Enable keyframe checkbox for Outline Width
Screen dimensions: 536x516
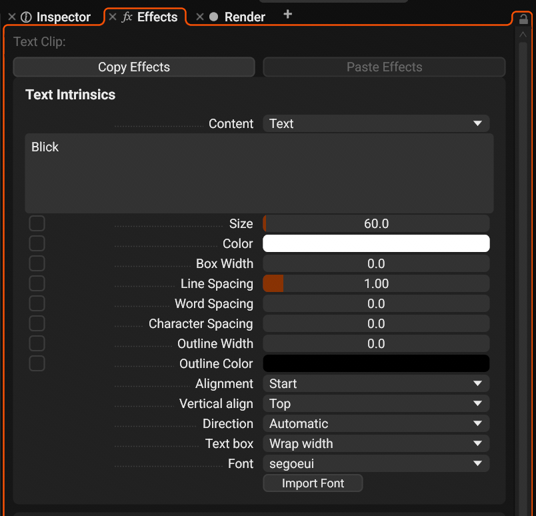tap(37, 343)
